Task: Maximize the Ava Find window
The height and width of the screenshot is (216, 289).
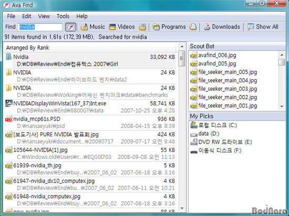Action: (262, 3)
